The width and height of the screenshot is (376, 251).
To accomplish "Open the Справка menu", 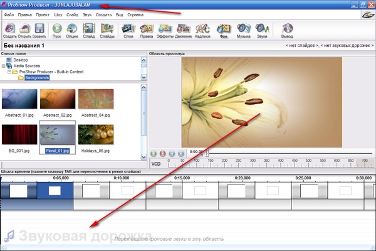I will pyautogui.click(x=135, y=14).
